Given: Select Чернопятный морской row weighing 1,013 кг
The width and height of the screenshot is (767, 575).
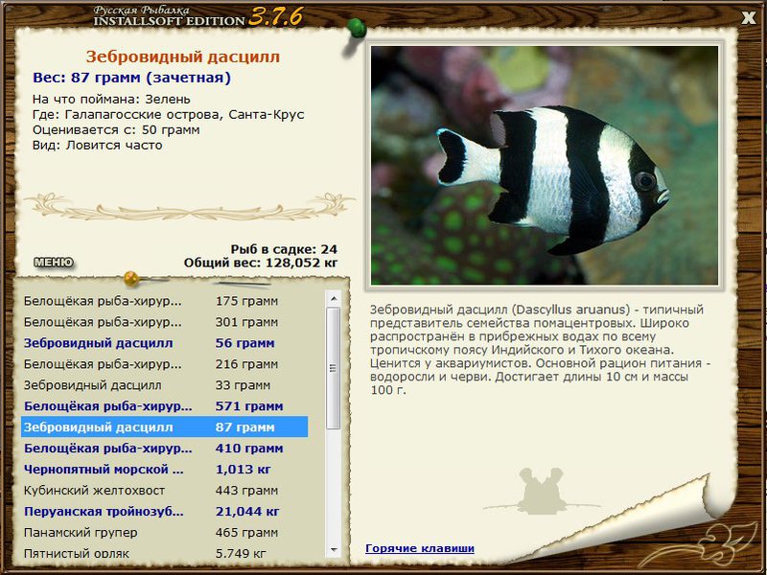Looking at the screenshot, I should pyautogui.click(x=164, y=470).
